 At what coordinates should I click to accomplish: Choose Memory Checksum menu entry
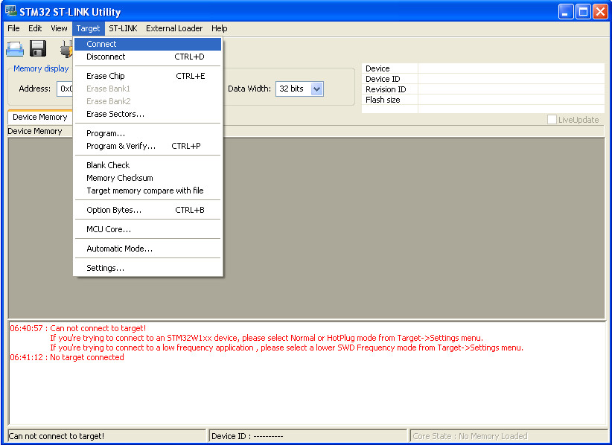(148, 178)
